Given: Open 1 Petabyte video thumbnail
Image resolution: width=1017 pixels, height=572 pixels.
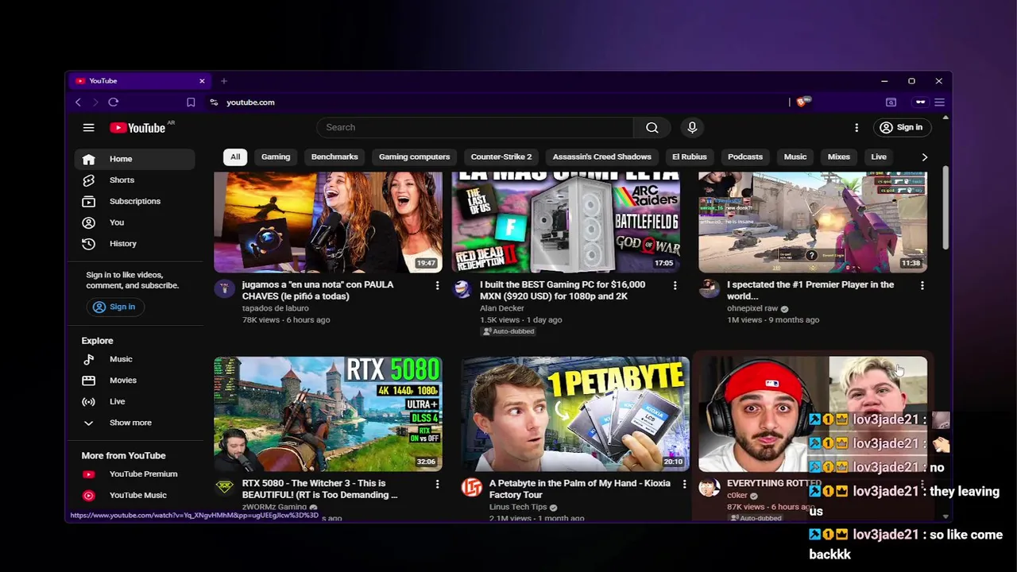Looking at the screenshot, I should (x=575, y=413).
